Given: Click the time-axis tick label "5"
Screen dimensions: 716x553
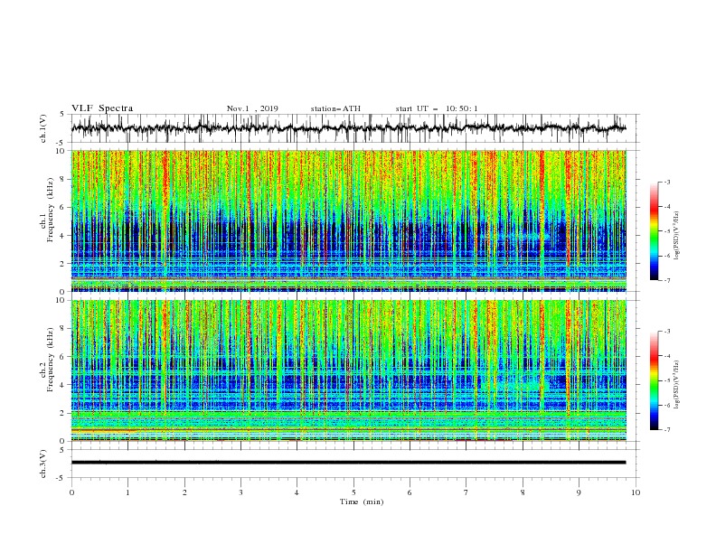Looking at the screenshot, I should tap(353, 492).
